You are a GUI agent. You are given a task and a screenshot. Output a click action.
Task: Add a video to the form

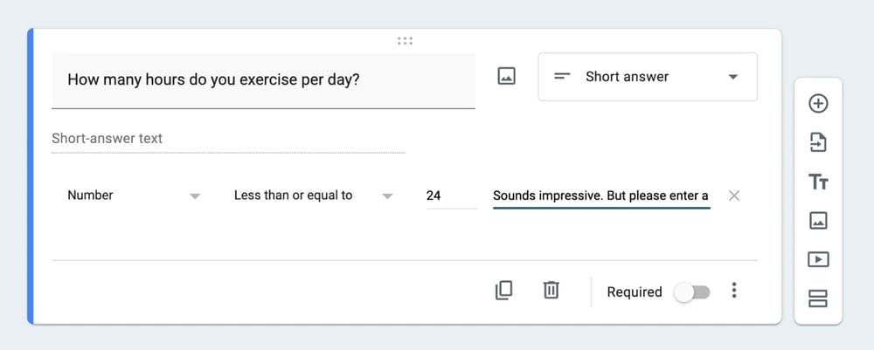(x=818, y=259)
